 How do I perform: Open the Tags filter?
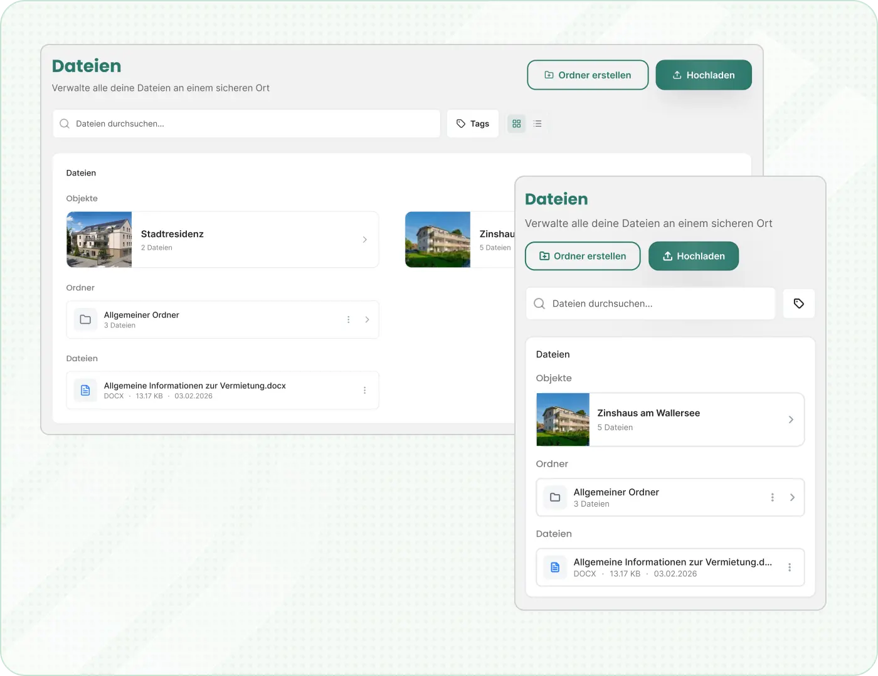pyautogui.click(x=472, y=124)
